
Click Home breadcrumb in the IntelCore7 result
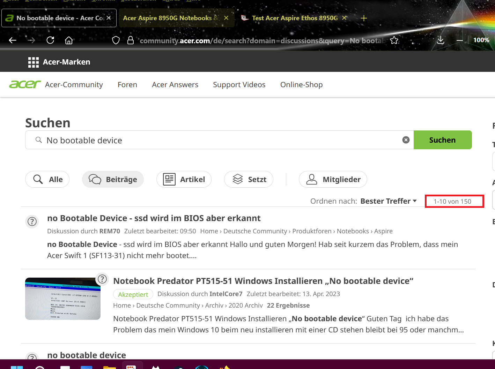tap(122, 306)
